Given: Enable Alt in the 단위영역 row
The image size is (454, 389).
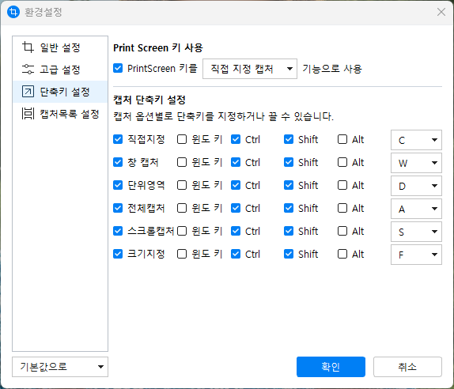Looking at the screenshot, I should tap(342, 185).
